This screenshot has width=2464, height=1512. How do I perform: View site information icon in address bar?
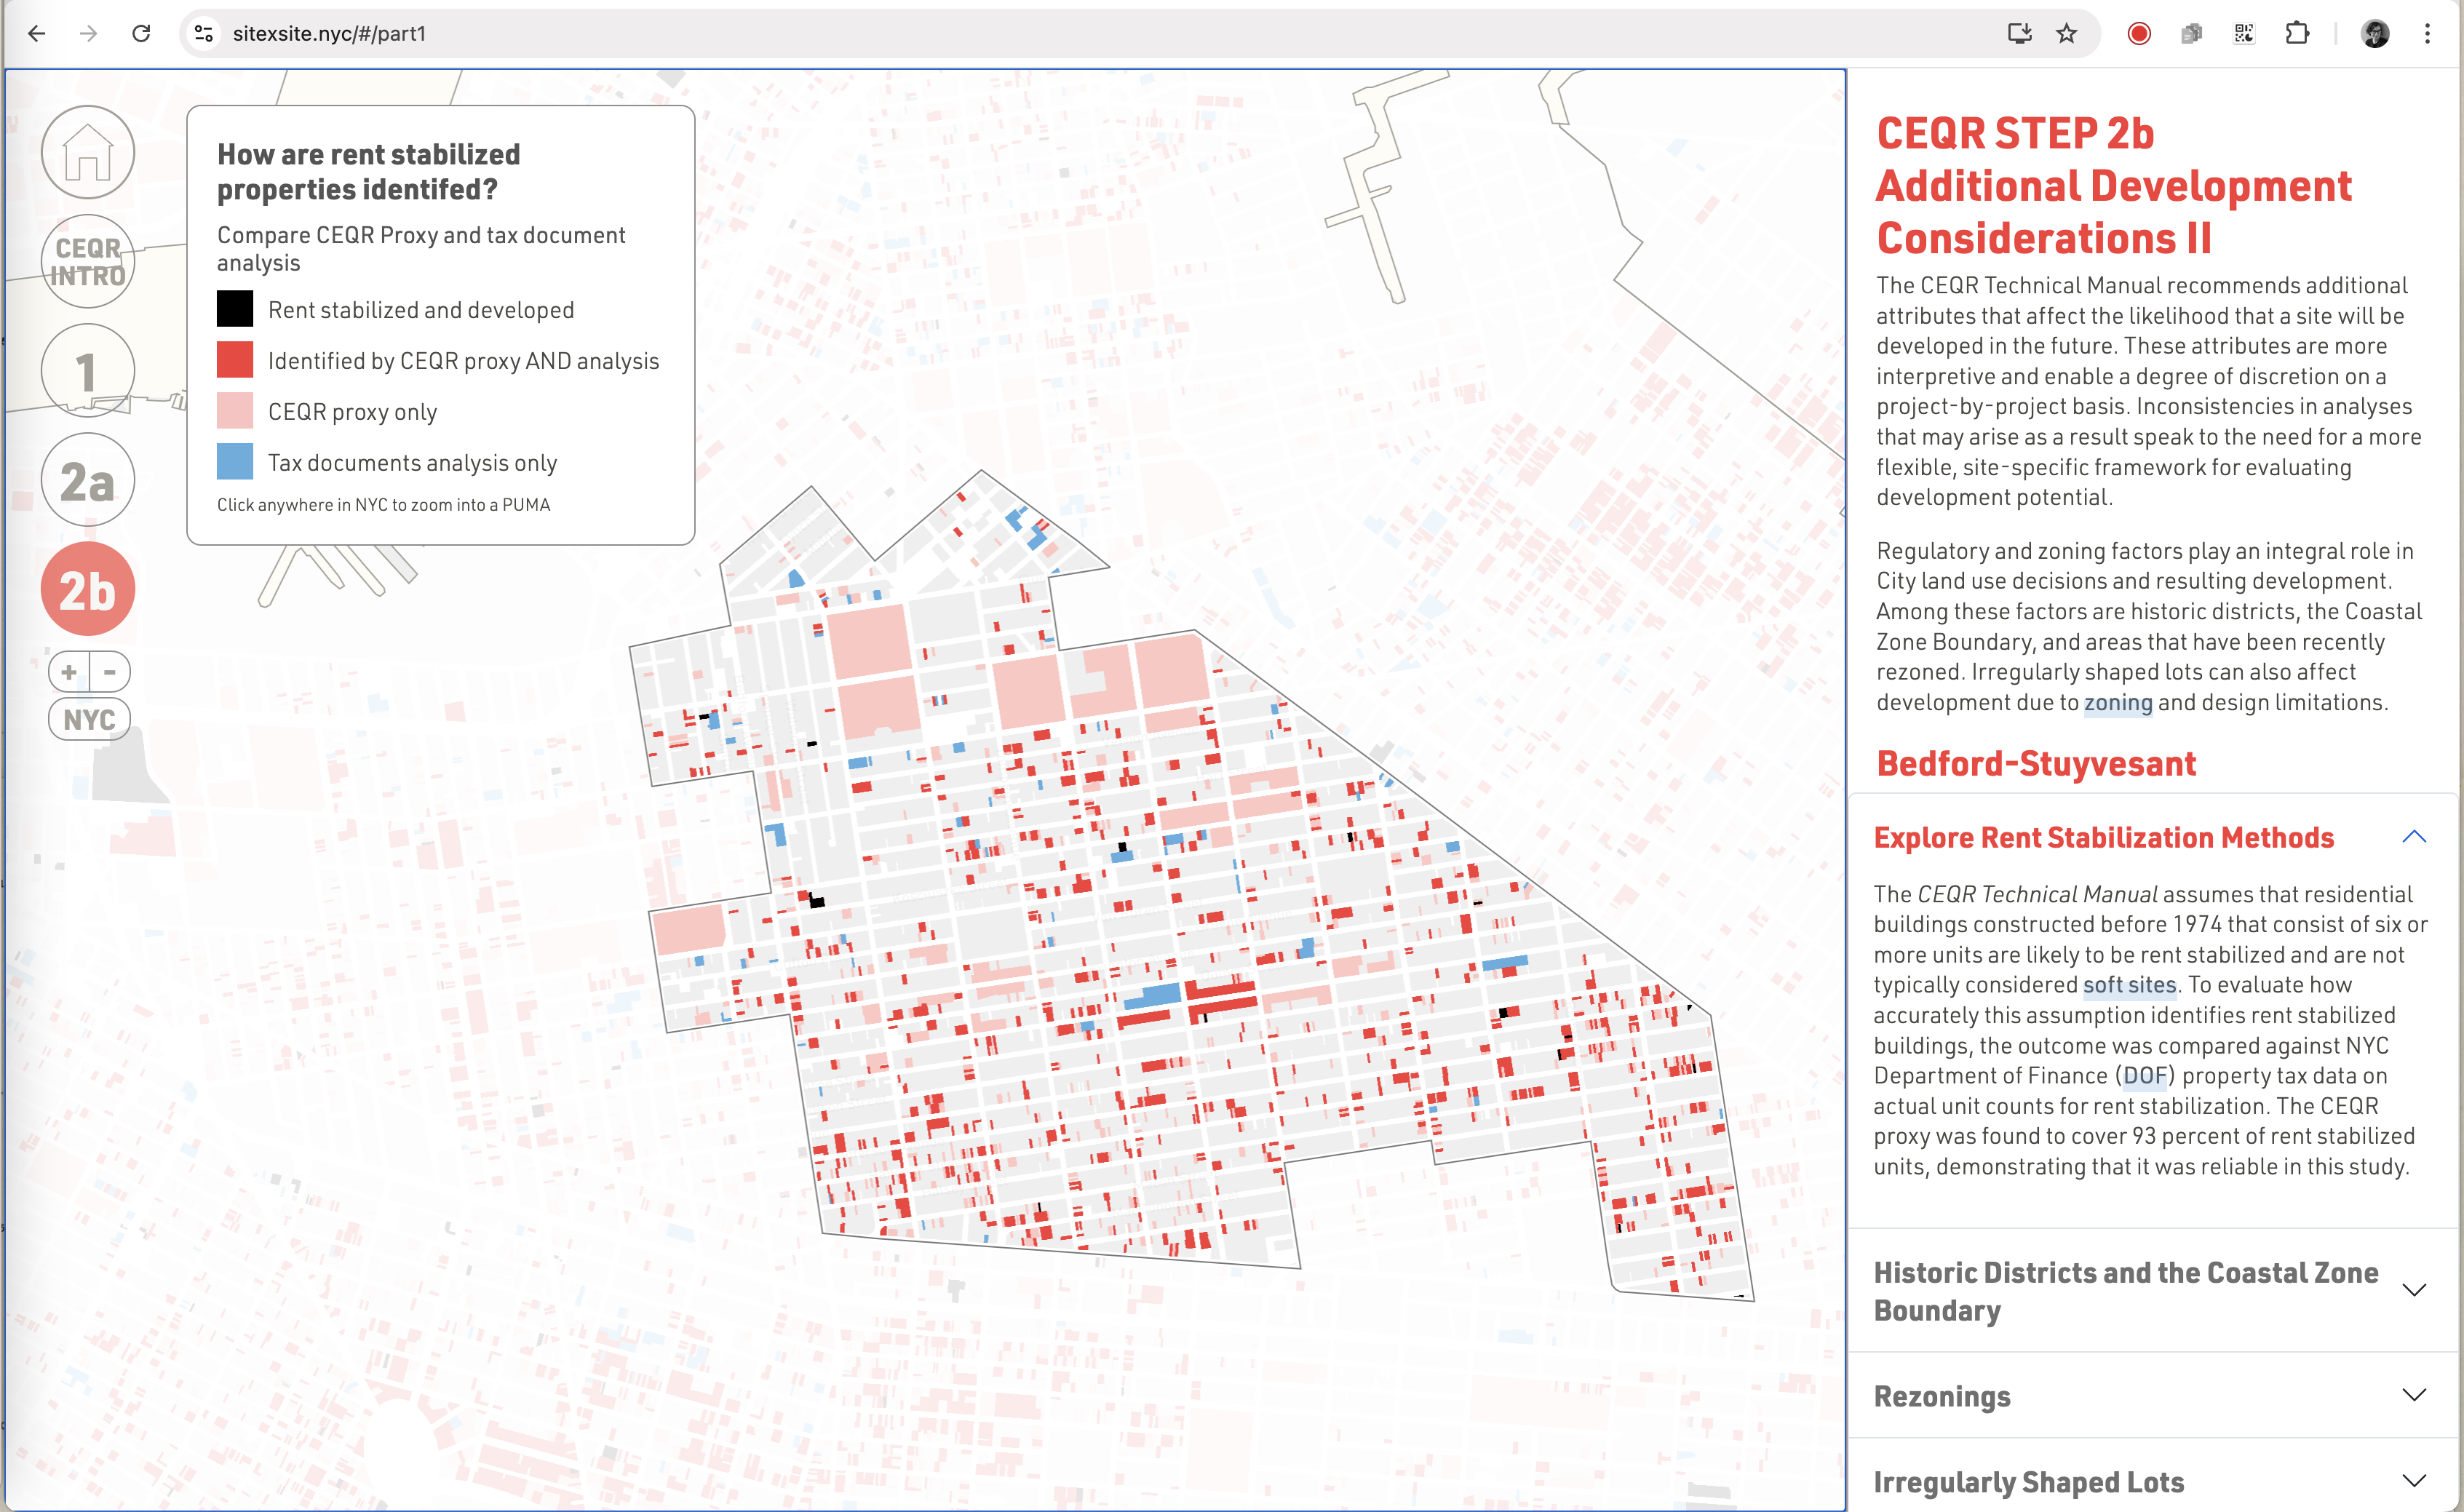click(x=204, y=33)
